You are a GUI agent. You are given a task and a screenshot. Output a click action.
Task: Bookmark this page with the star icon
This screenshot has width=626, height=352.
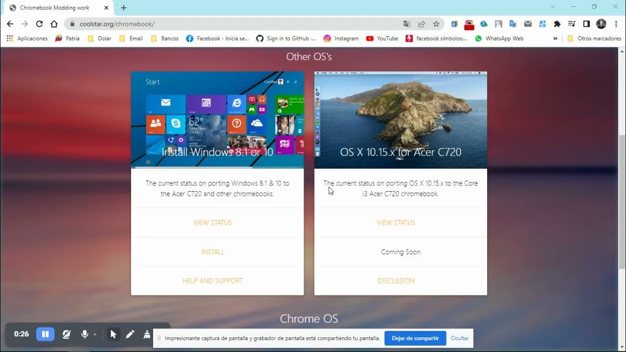click(x=436, y=23)
